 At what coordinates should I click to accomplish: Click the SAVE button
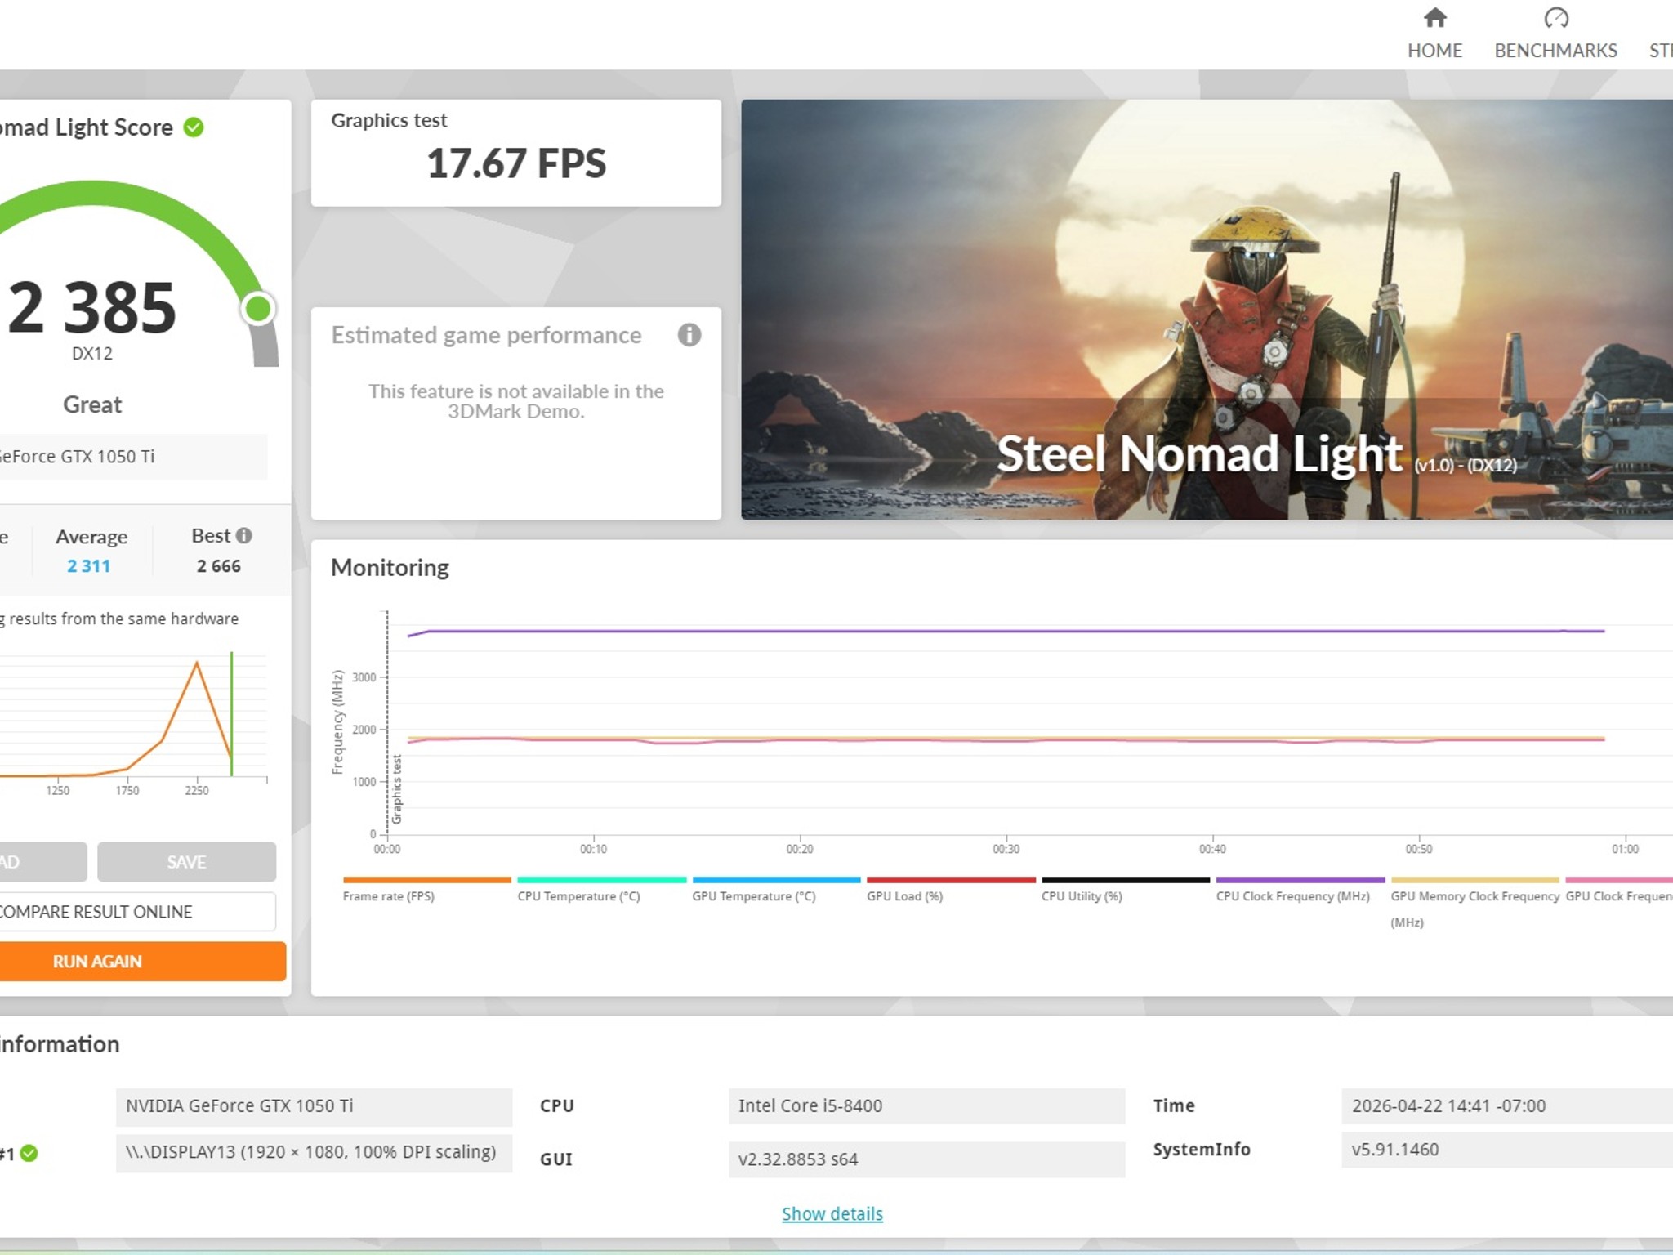[186, 862]
